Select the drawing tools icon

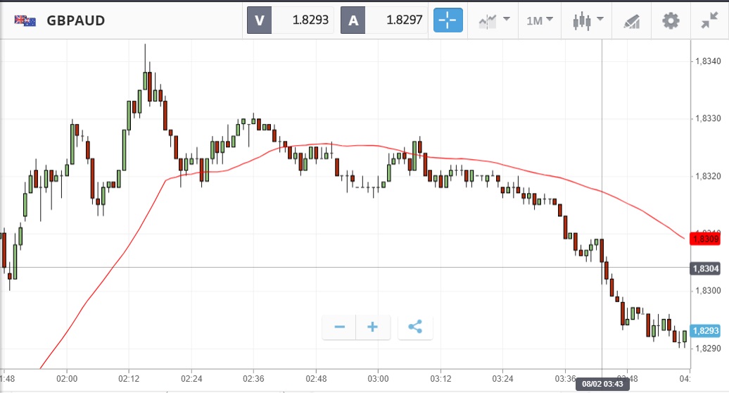(631, 21)
